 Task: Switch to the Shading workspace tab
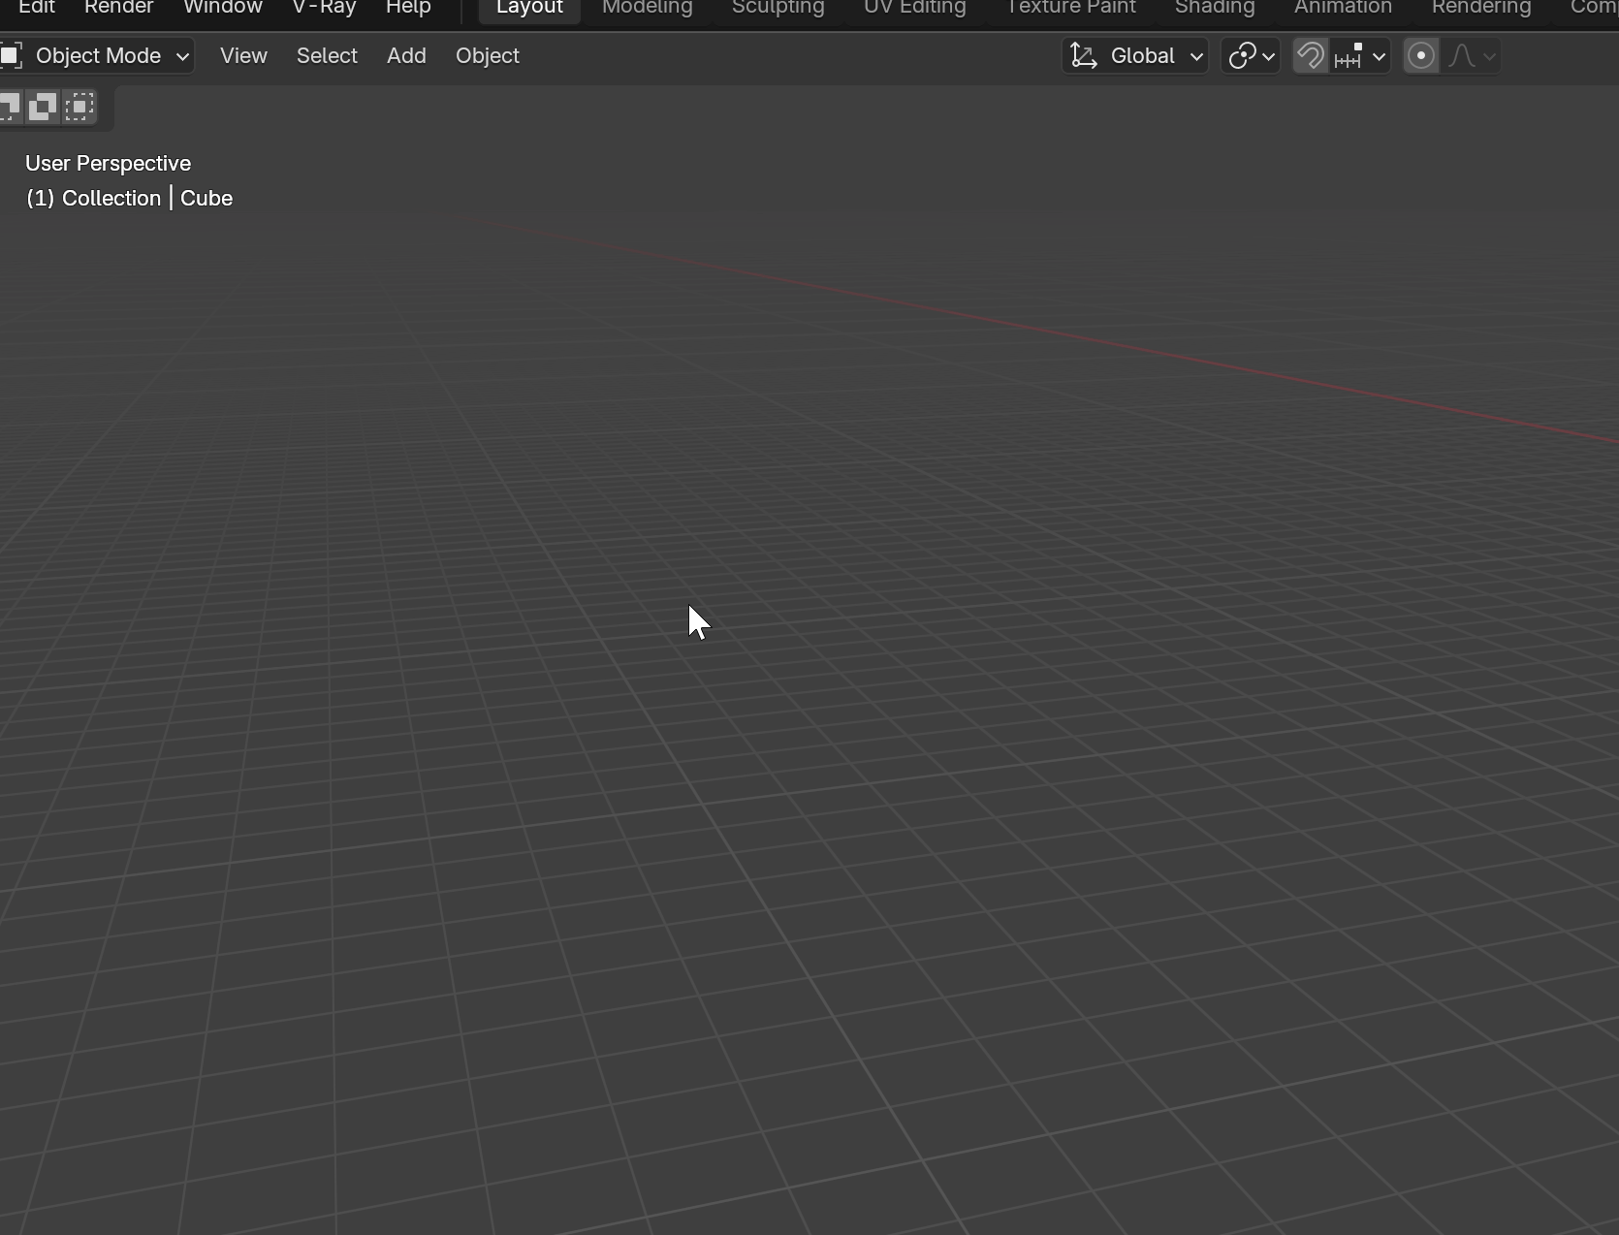(1215, 8)
